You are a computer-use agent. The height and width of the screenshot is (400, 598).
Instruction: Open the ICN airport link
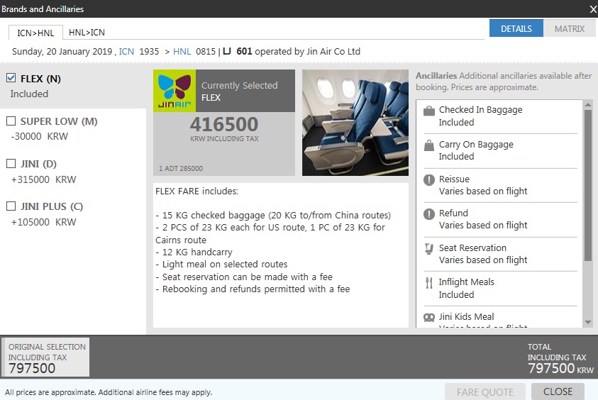click(126, 52)
